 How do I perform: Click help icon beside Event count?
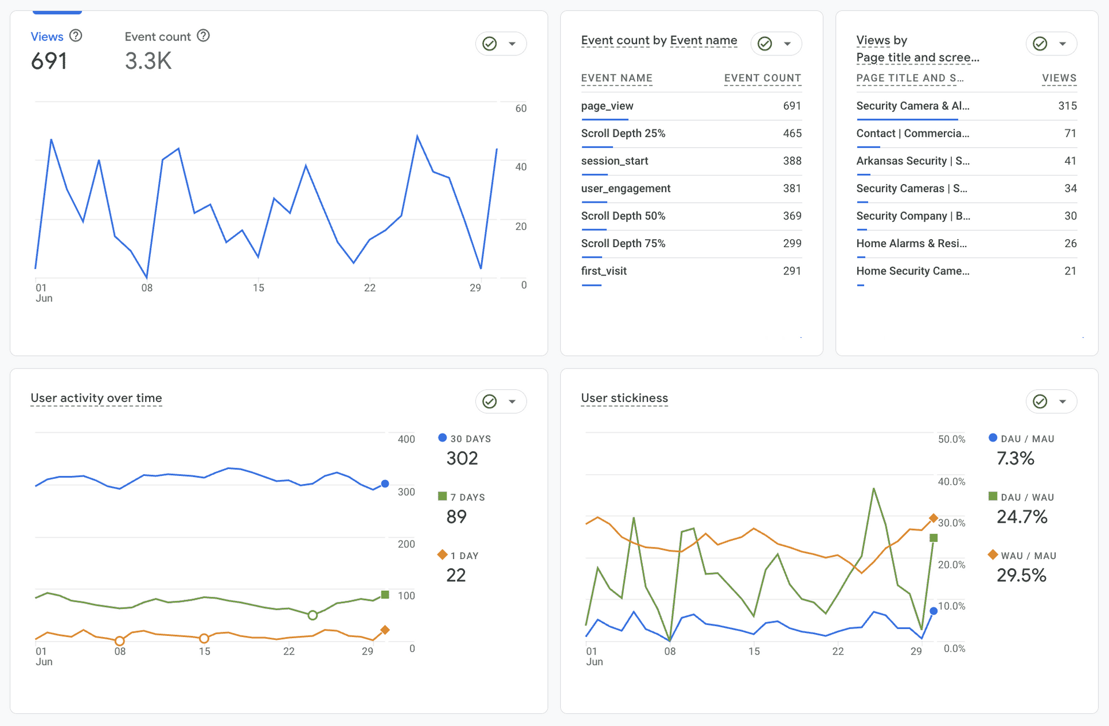tap(203, 36)
